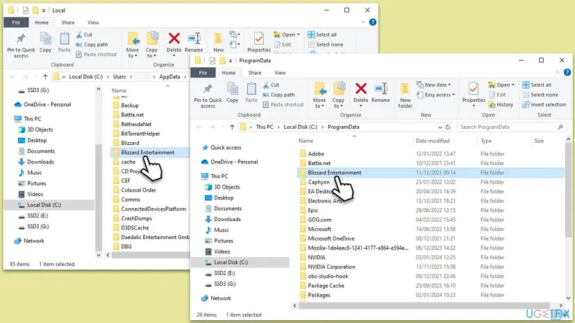Click AppData breadcrumb in Local window

tap(169, 76)
